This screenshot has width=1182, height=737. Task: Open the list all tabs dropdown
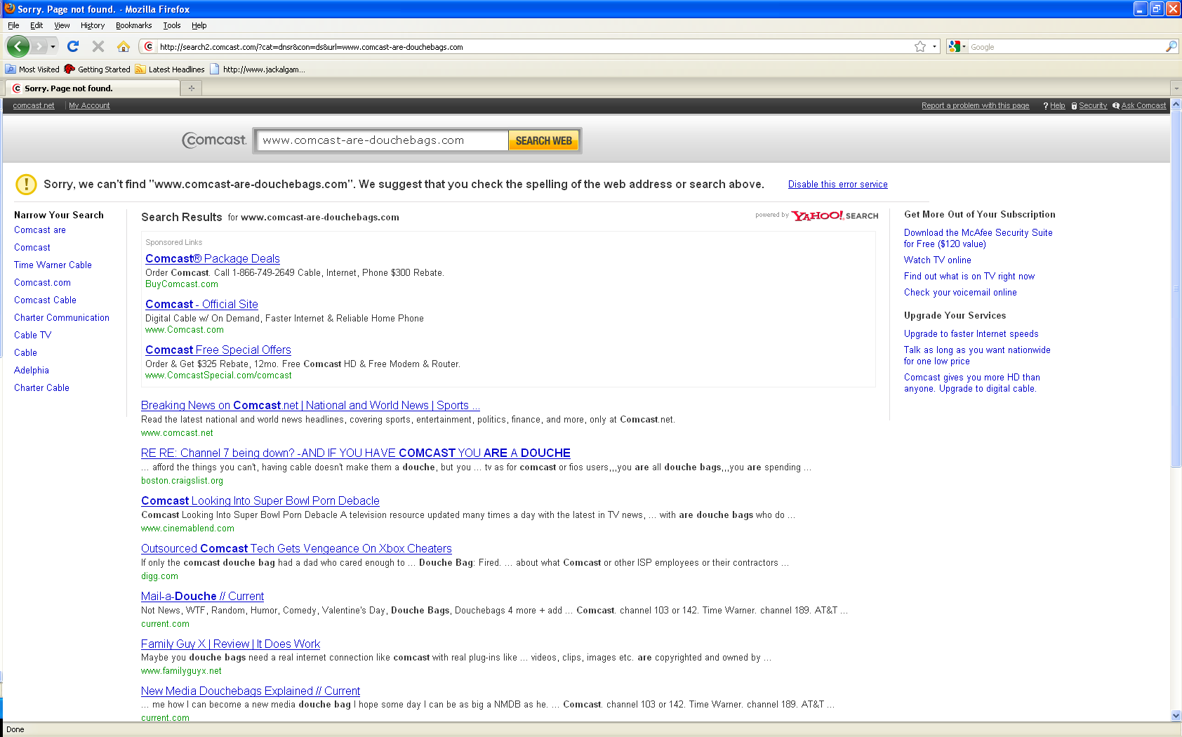point(1176,88)
